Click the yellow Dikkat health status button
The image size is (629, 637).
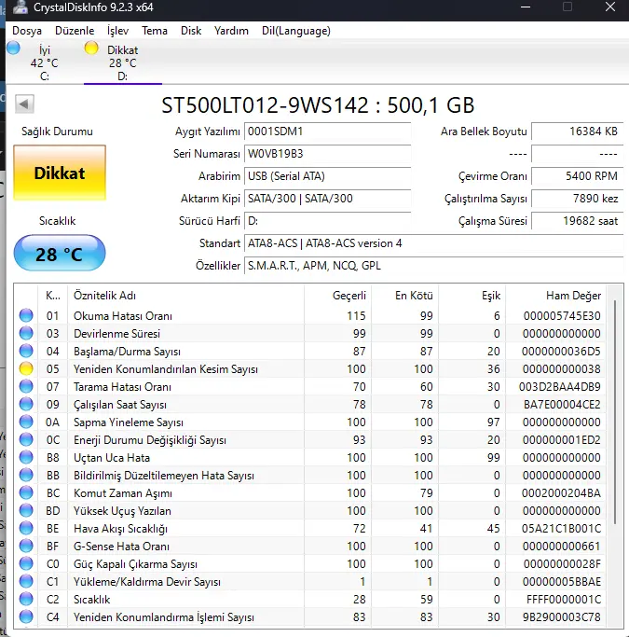tap(60, 173)
